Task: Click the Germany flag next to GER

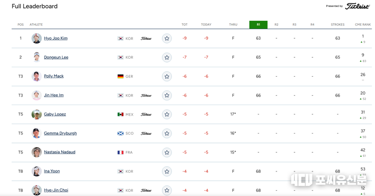Action: (x=120, y=76)
